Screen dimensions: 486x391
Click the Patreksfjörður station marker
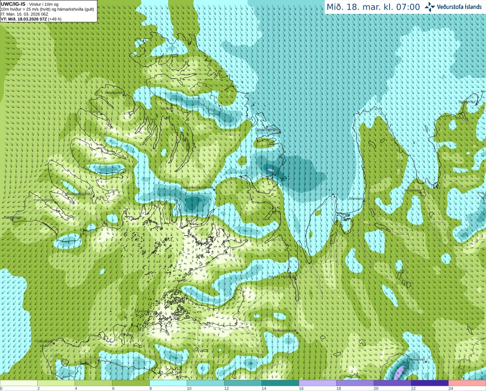(x=56, y=202)
